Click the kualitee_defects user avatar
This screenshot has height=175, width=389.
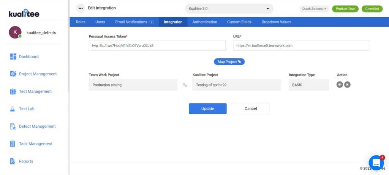tap(15, 33)
